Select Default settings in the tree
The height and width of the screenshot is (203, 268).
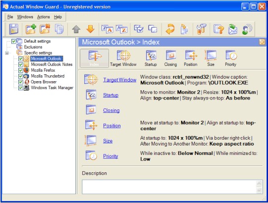pos(37,41)
